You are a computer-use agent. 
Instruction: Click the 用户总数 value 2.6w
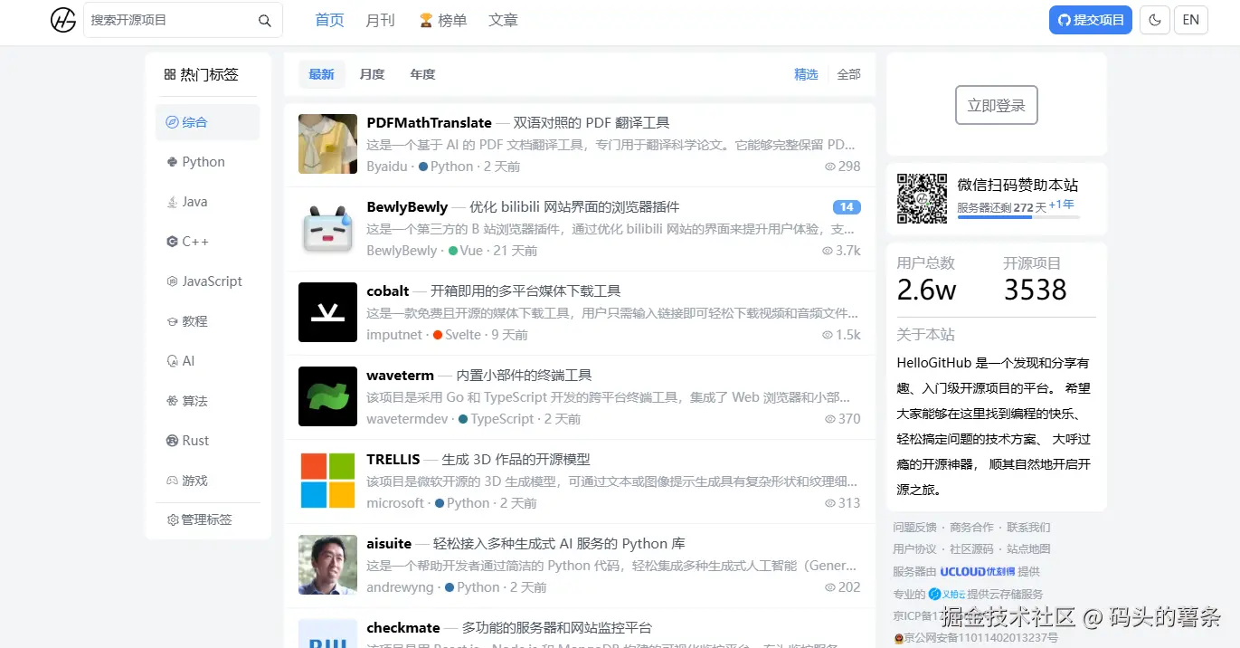[x=926, y=290]
